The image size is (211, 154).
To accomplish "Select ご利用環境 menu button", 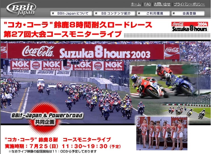I will tap(153, 13).
